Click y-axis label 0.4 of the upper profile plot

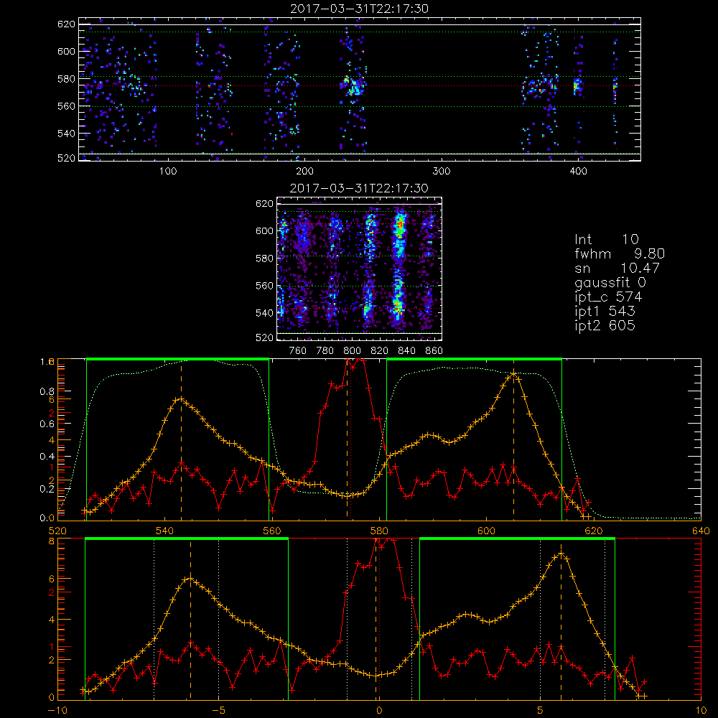[47, 456]
